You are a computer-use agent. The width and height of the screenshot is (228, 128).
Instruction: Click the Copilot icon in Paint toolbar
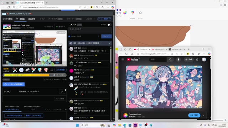click(x=133, y=12)
